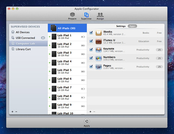Click the iBooks app icon
The width and height of the screenshot is (174, 134).
coord(99,33)
